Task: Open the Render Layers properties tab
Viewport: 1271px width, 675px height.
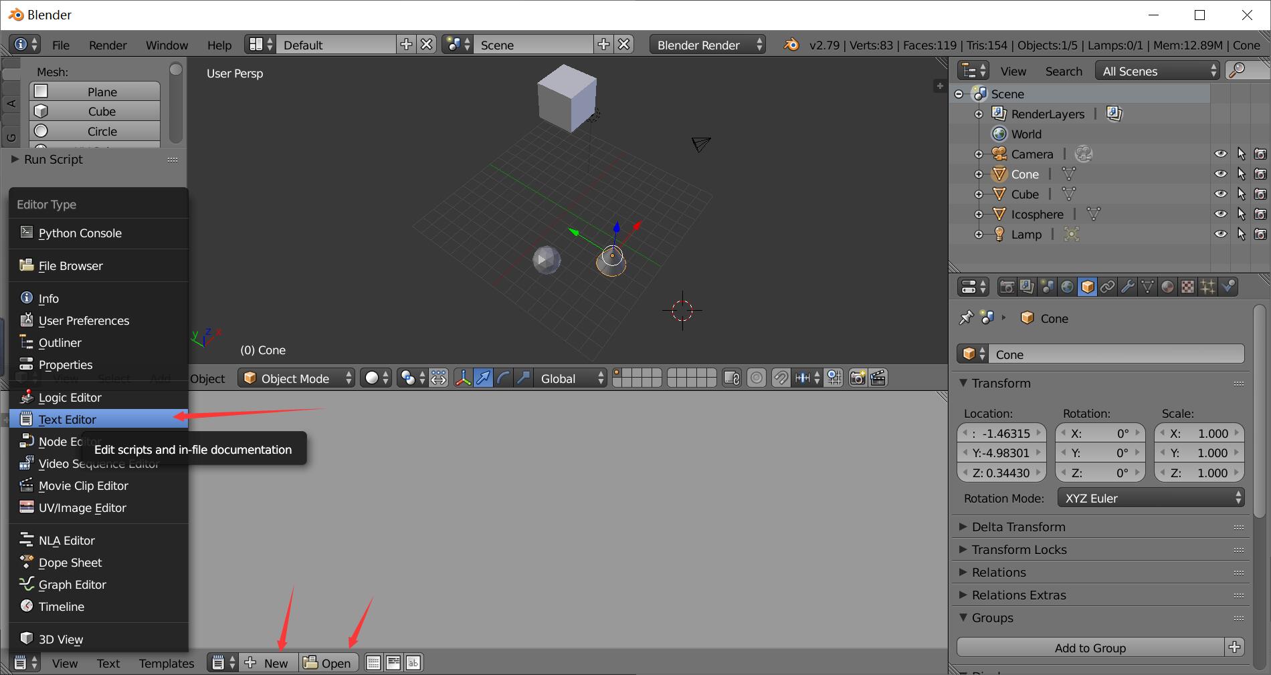Action: pos(1027,287)
